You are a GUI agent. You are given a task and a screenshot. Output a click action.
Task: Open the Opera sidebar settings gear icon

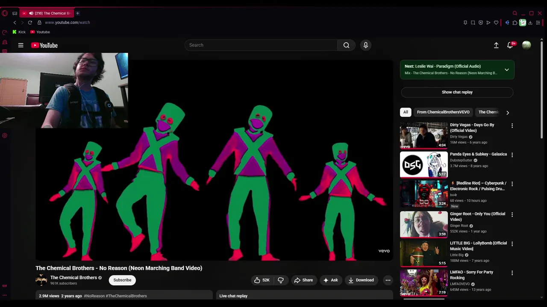[5, 136]
